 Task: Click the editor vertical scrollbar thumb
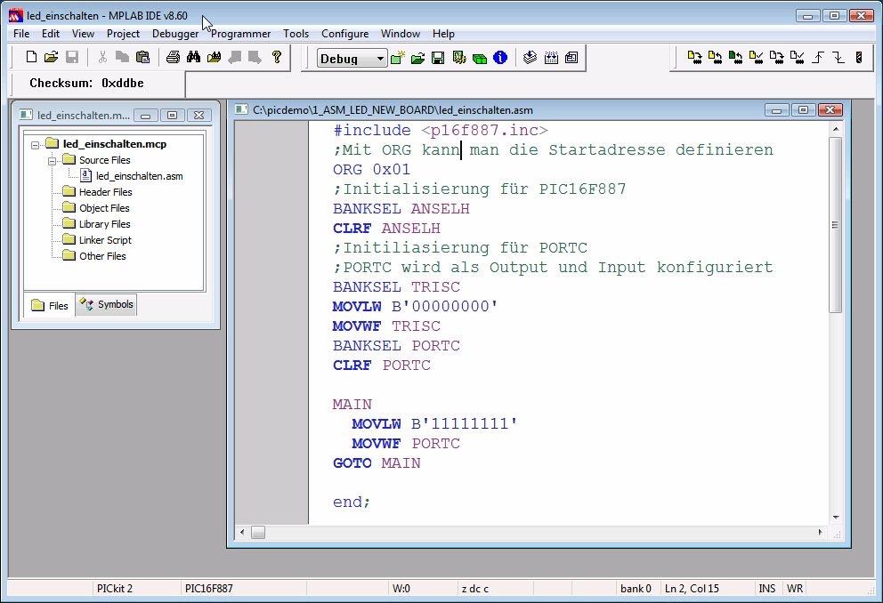coord(836,224)
